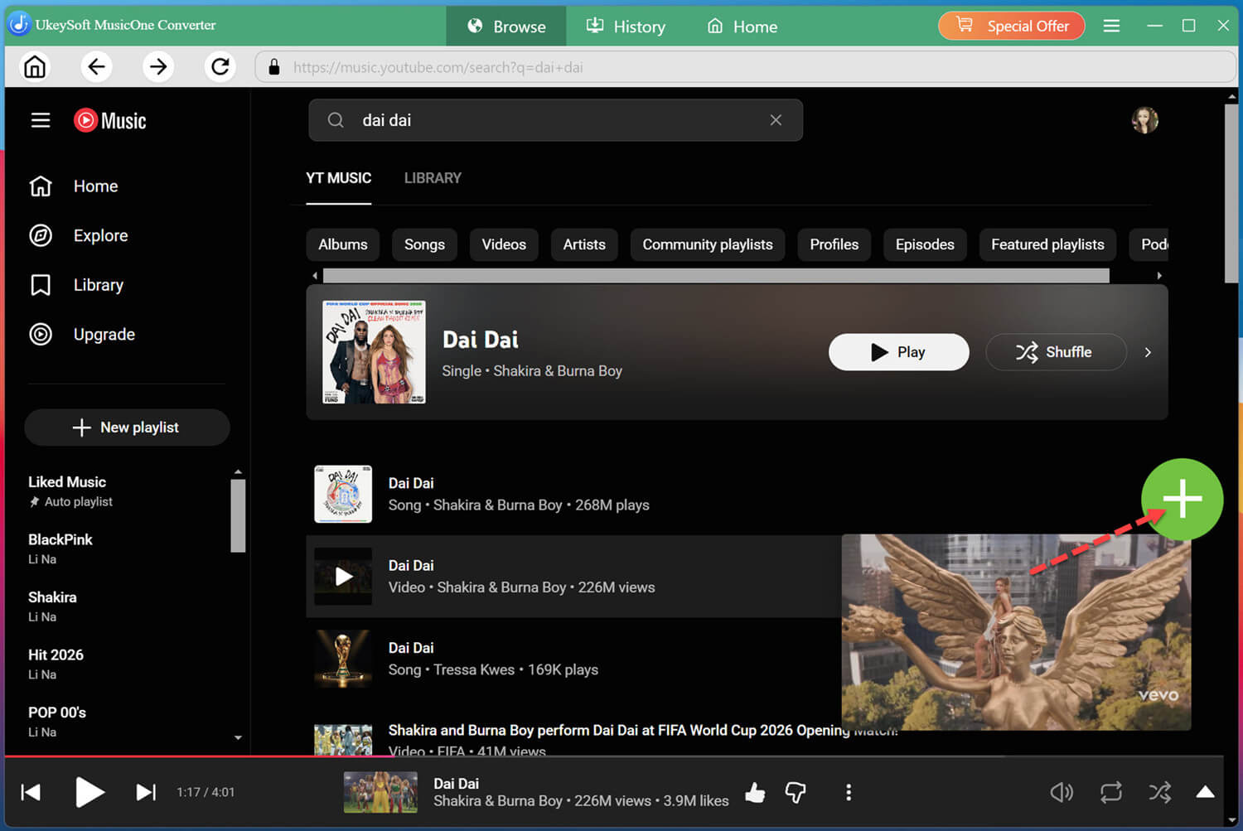Image resolution: width=1243 pixels, height=831 pixels.
Task: Click the browser home icon
Action: click(x=35, y=66)
